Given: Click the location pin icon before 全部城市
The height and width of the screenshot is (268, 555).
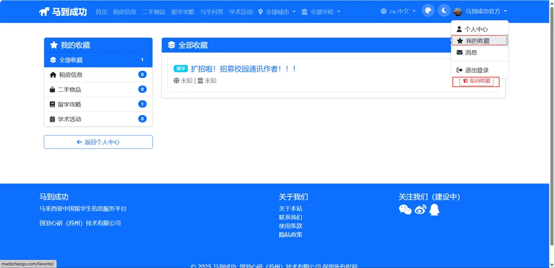Looking at the screenshot, I should click(260, 12).
